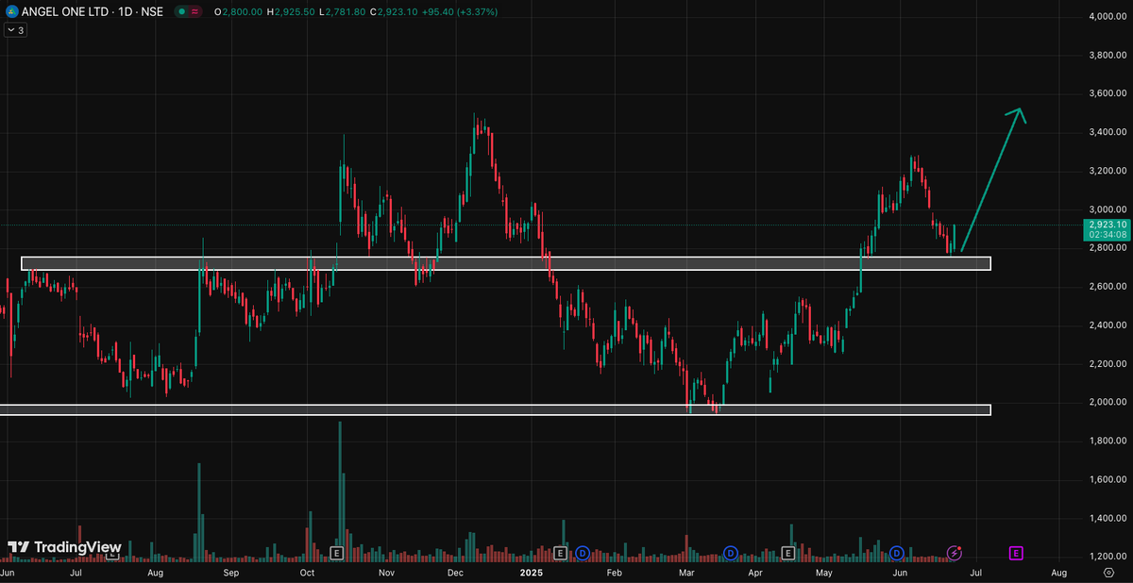
Task: Click the purple lightning event marker in June
Action: 955,552
